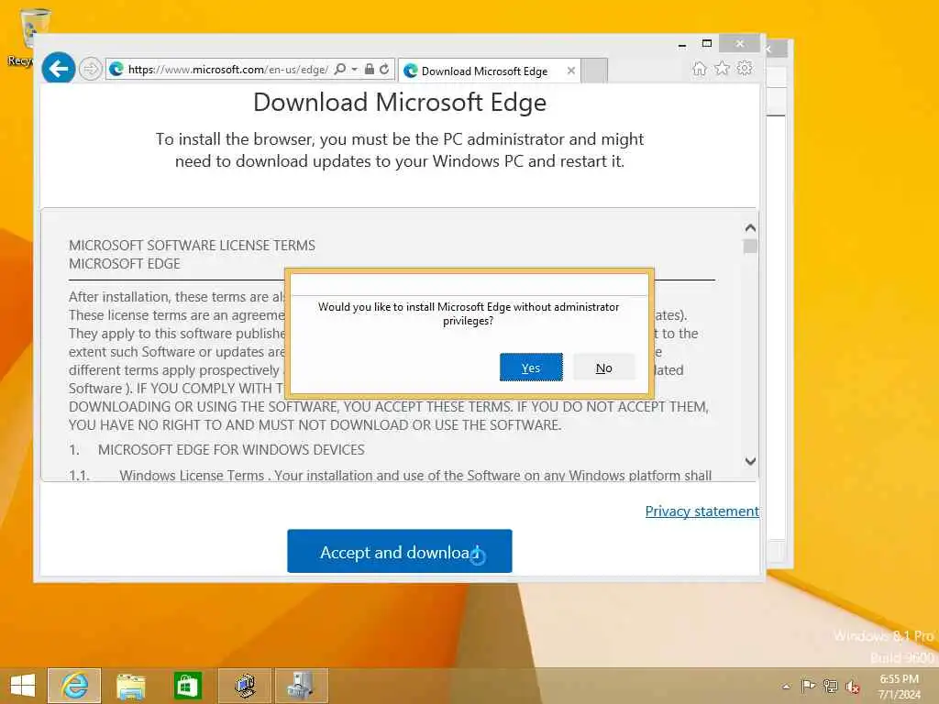This screenshot has width=939, height=704.
Task: Go to the home page icon
Action: (x=700, y=69)
